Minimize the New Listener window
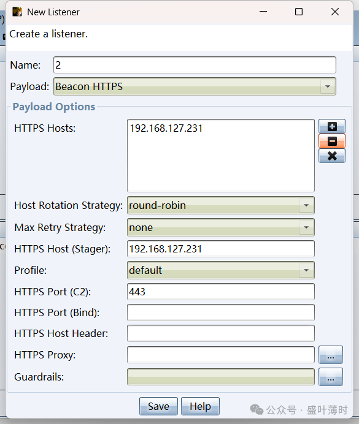Screen dimensions: 359x424 pyautogui.click(x=263, y=12)
